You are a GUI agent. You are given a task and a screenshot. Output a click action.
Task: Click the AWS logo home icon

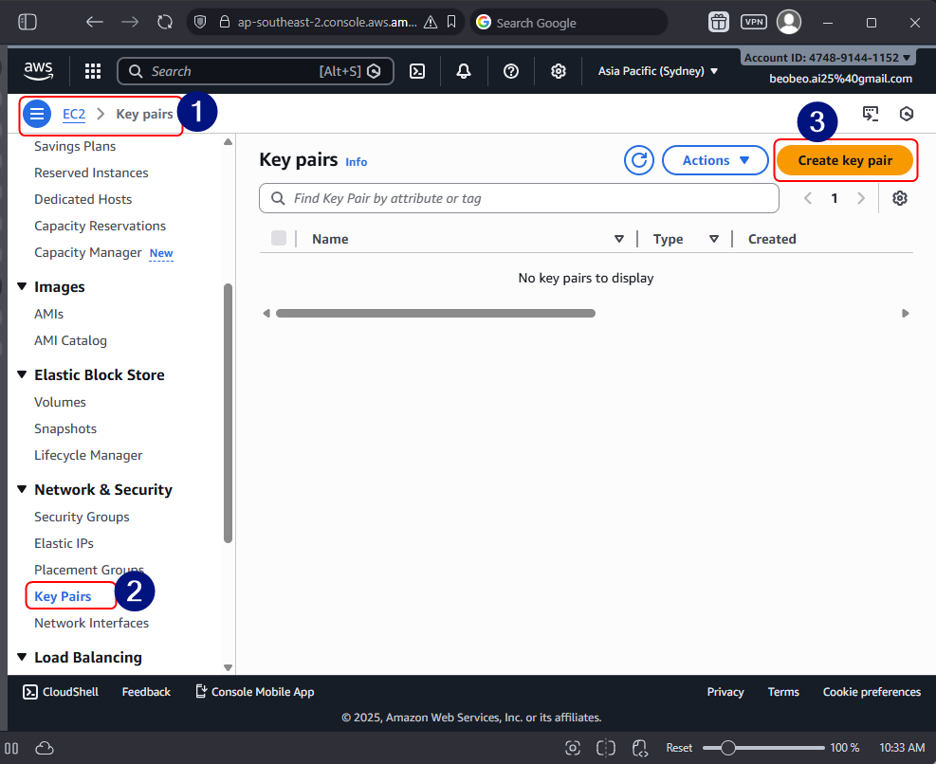[x=39, y=71]
